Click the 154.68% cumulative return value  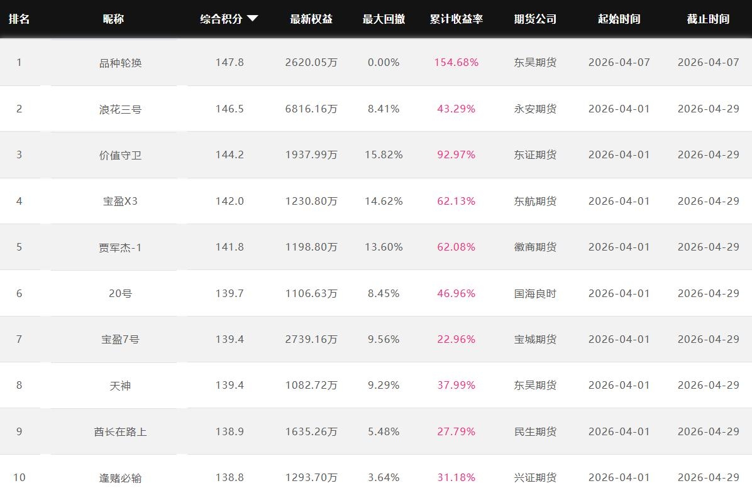pyautogui.click(x=456, y=63)
